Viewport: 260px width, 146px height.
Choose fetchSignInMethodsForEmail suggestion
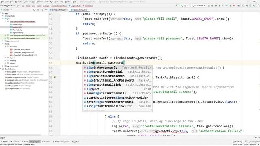(x=117, y=102)
